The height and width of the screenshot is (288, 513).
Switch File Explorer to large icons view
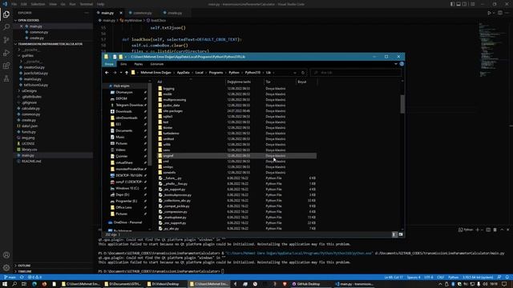point(401,234)
